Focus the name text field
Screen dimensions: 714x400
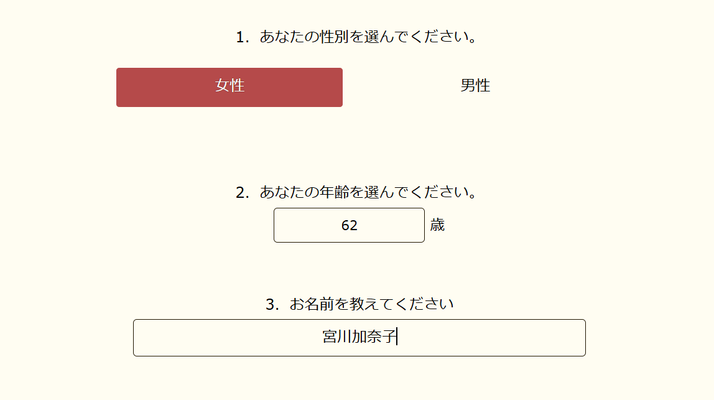point(359,338)
